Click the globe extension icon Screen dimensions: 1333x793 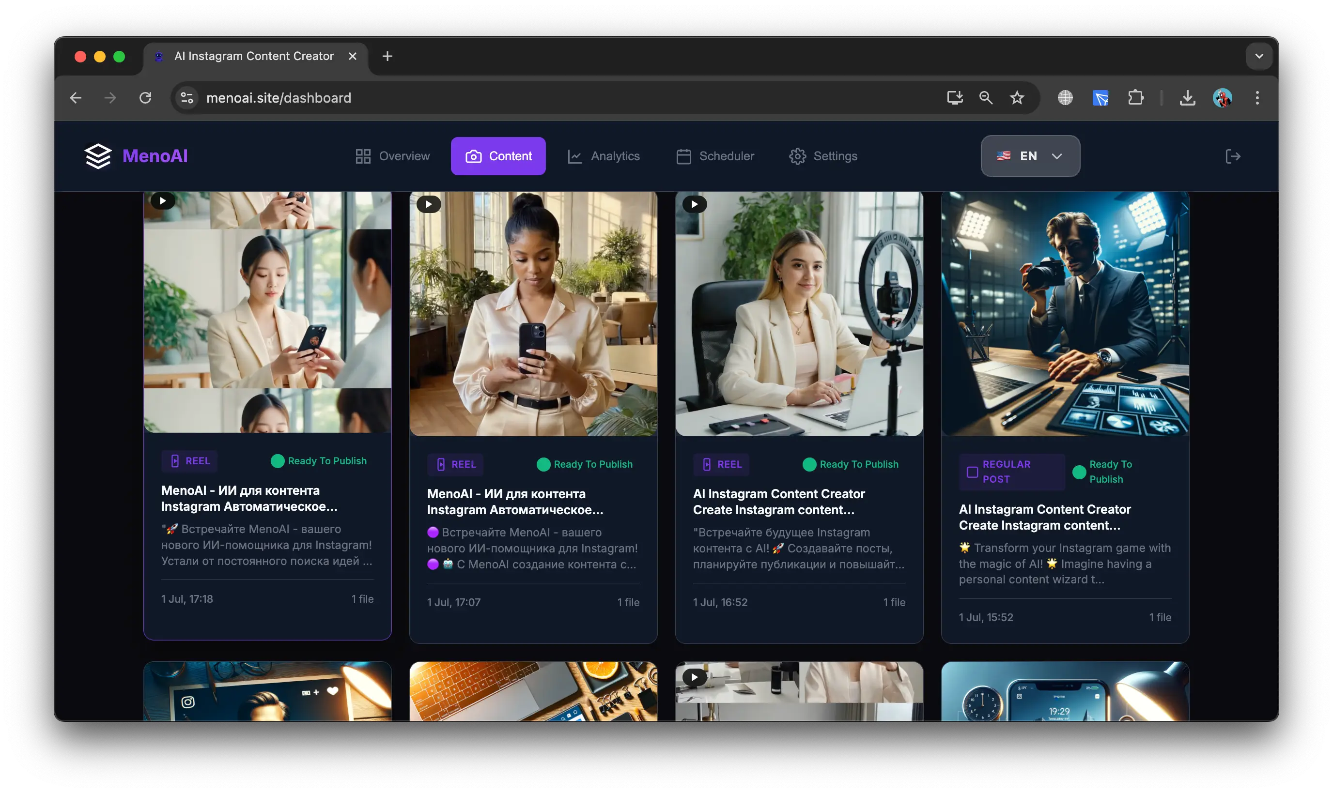tap(1065, 98)
